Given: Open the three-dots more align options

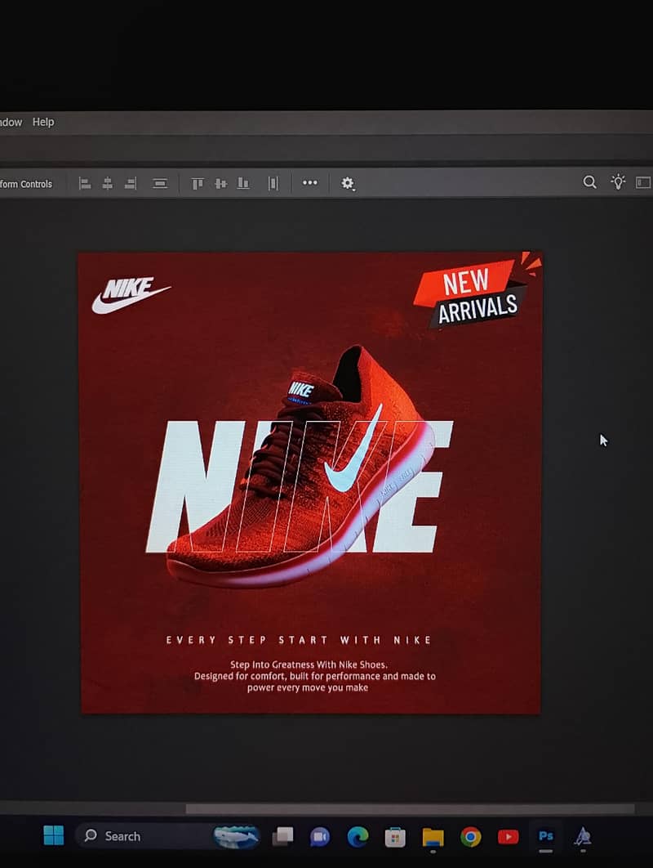Looking at the screenshot, I should pos(310,182).
